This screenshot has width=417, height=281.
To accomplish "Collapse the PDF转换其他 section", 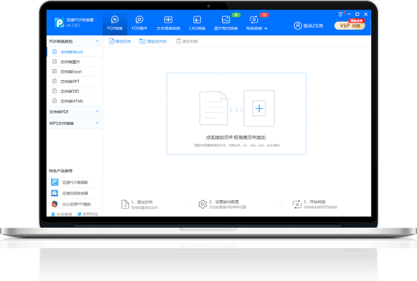I will pos(97,41).
